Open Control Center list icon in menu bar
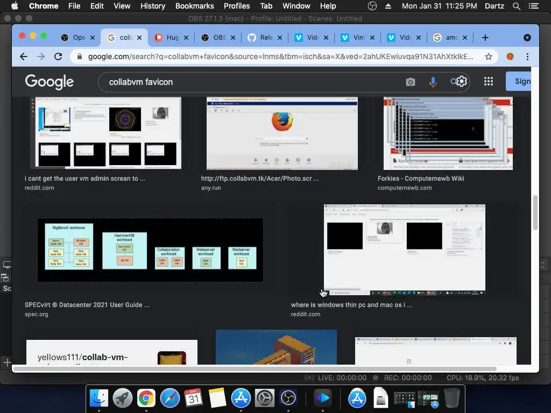551x413 pixels. pos(534,6)
